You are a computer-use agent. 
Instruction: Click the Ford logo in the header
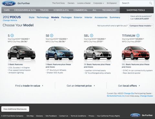9,3
